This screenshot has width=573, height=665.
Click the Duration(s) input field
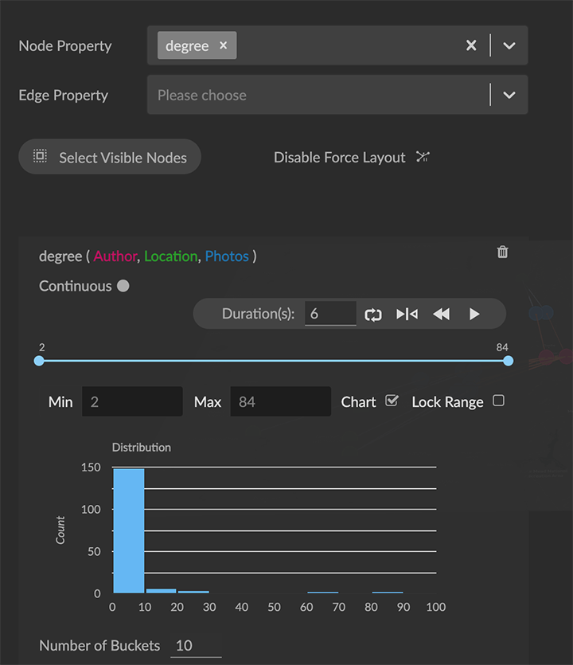tap(329, 314)
